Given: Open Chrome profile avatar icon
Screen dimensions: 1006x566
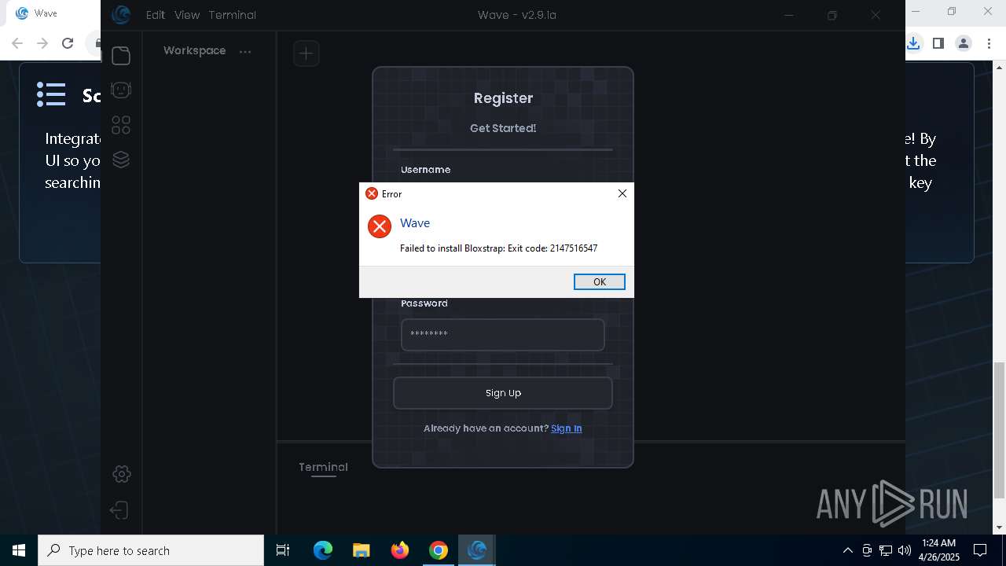Looking at the screenshot, I should pos(964,43).
